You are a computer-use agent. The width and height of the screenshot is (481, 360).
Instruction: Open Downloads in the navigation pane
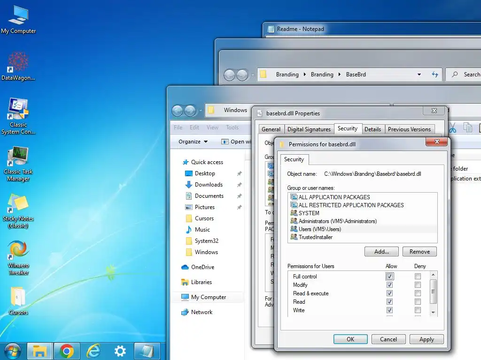(204, 185)
